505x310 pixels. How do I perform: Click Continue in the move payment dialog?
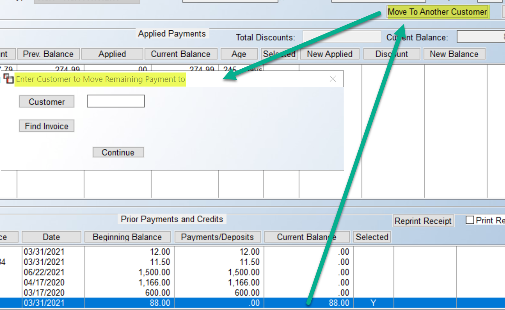[118, 152]
